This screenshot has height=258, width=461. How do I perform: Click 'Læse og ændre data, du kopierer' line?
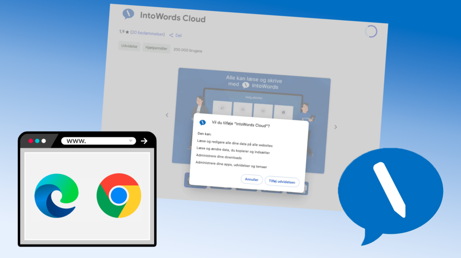233,150
